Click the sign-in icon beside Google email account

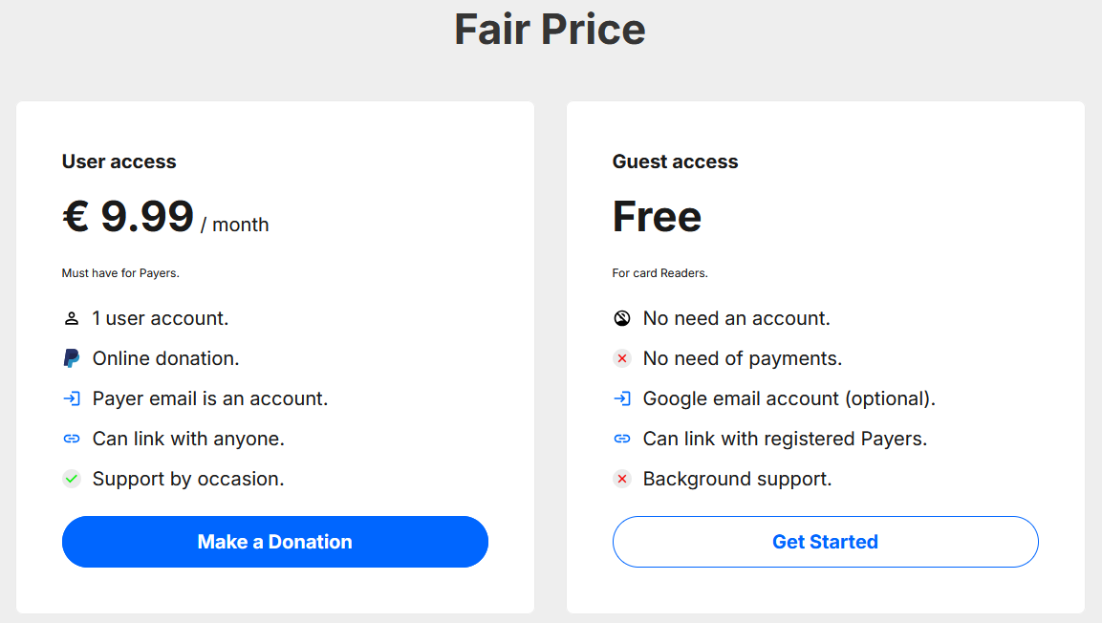[x=621, y=398]
